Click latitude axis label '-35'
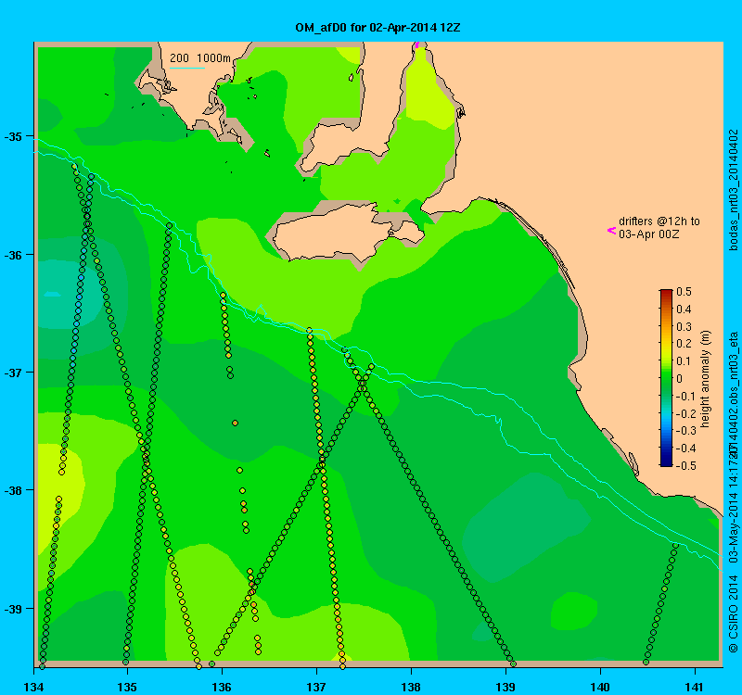742x695 pixels. pos(13,137)
